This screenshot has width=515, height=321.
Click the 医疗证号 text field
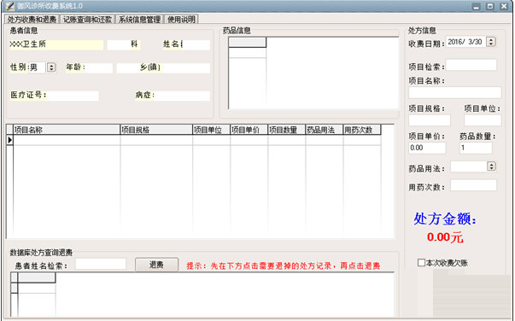(73, 96)
